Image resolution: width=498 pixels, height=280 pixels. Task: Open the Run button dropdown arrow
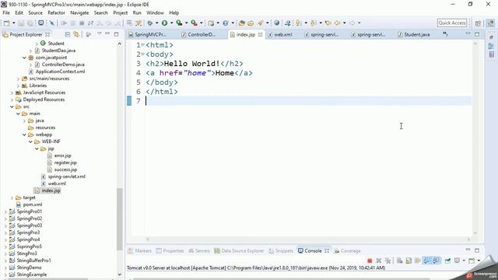coord(171,23)
